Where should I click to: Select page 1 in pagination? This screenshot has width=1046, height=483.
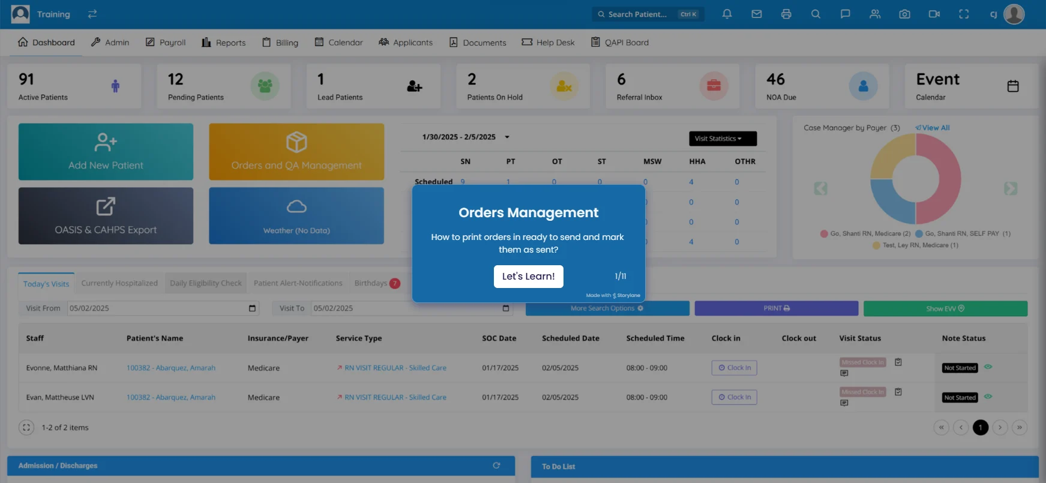pos(981,427)
